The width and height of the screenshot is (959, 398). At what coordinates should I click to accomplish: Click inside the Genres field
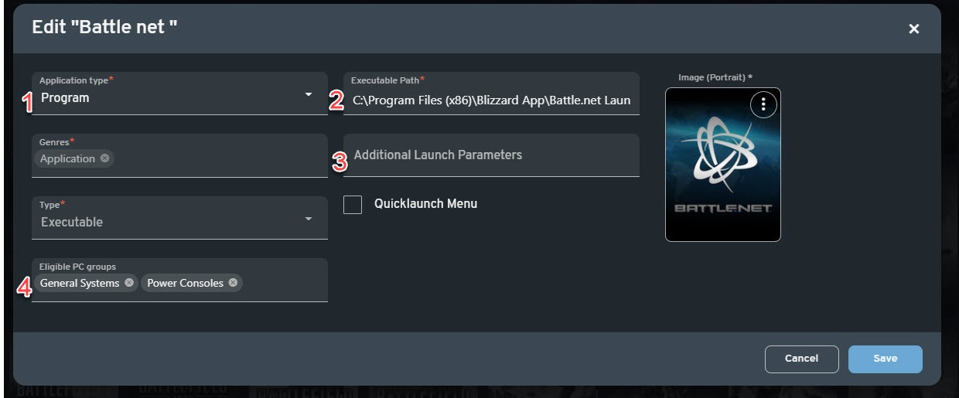tap(179, 155)
